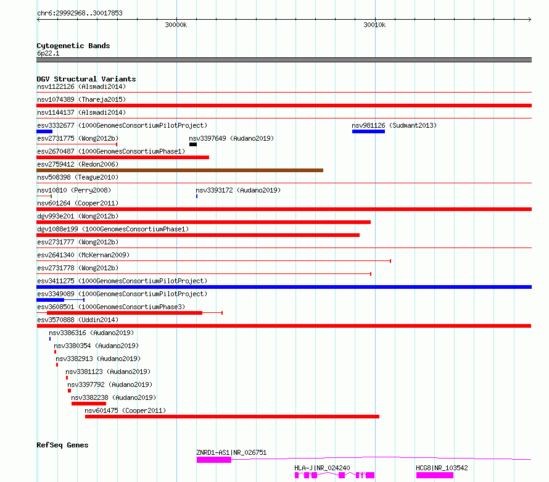Screen dimensions: 549x482
Task: Click the blue nsv981126 variant bar
Action: coord(368,131)
